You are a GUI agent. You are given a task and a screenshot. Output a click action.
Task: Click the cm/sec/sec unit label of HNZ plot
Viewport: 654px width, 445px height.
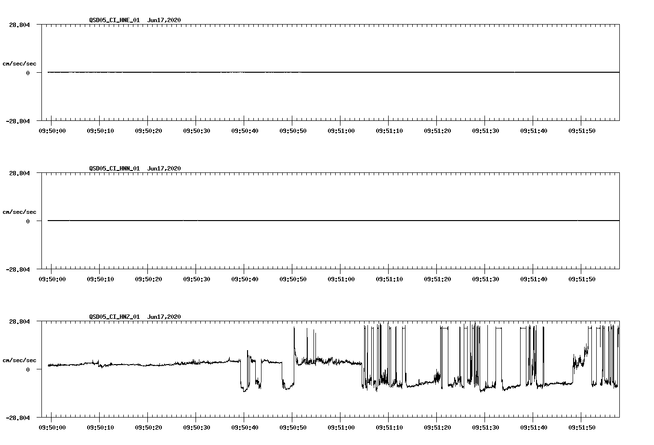tap(19, 360)
